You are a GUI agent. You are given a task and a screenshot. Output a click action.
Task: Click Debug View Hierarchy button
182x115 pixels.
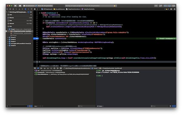(54, 68)
